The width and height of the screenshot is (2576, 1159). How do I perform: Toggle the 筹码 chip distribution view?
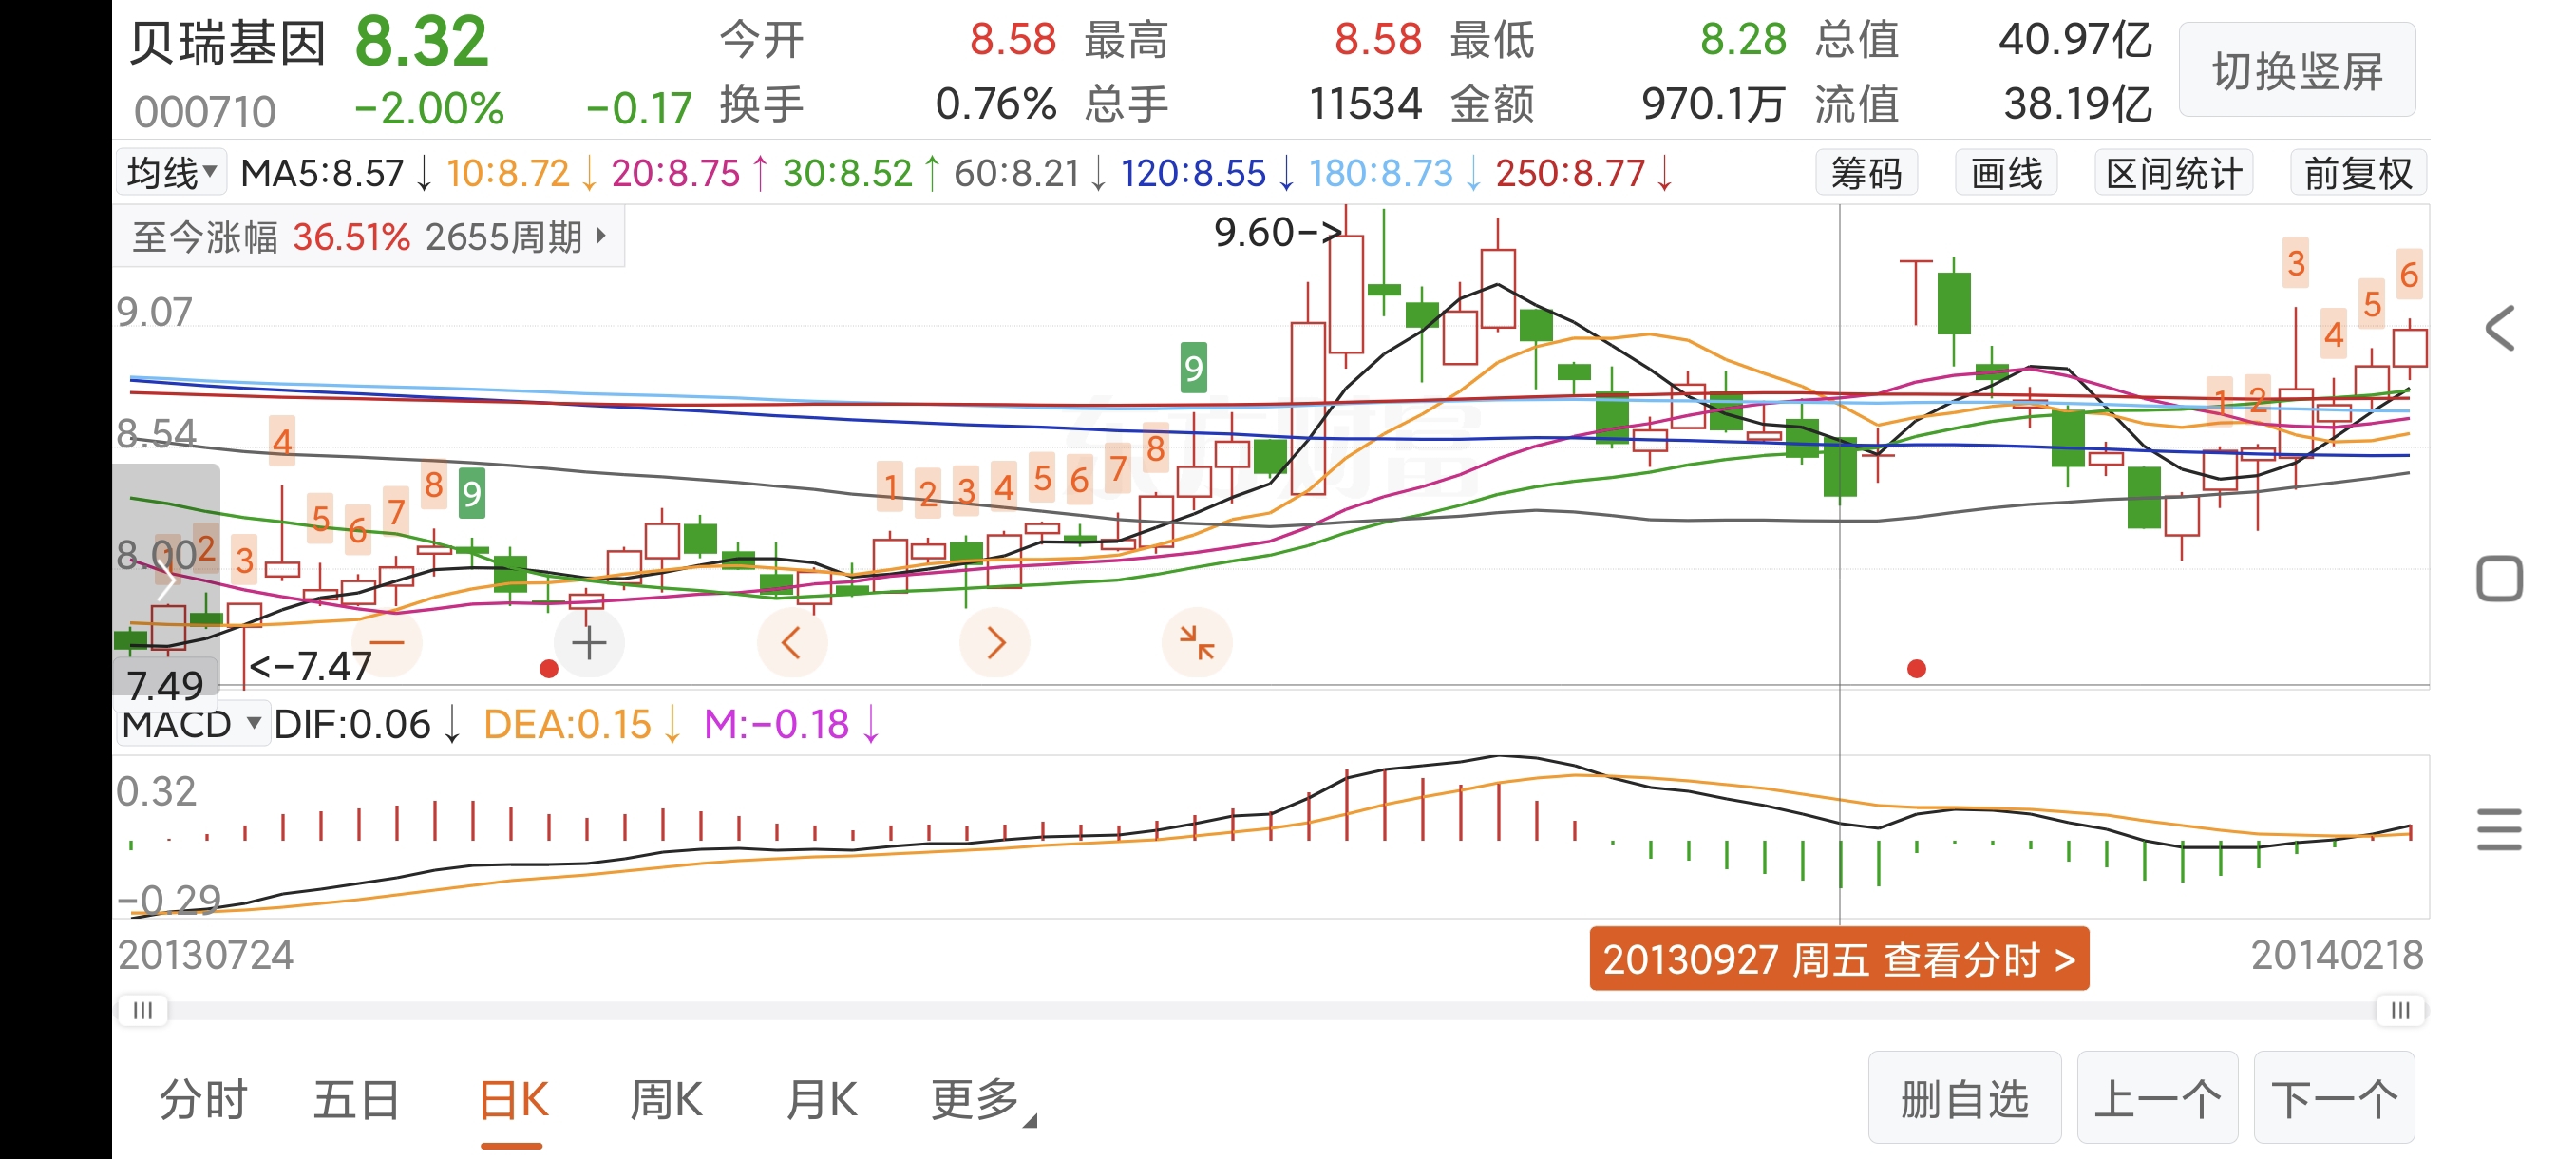pyautogui.click(x=1866, y=174)
